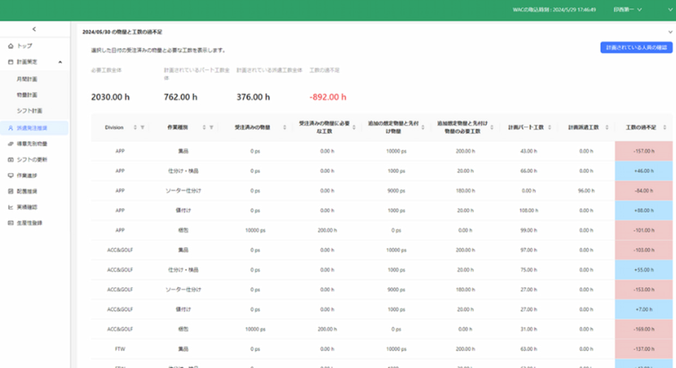Viewport: 676px width, 368px height.
Task: Sort the 工数の過不足 column
Action: (665, 127)
